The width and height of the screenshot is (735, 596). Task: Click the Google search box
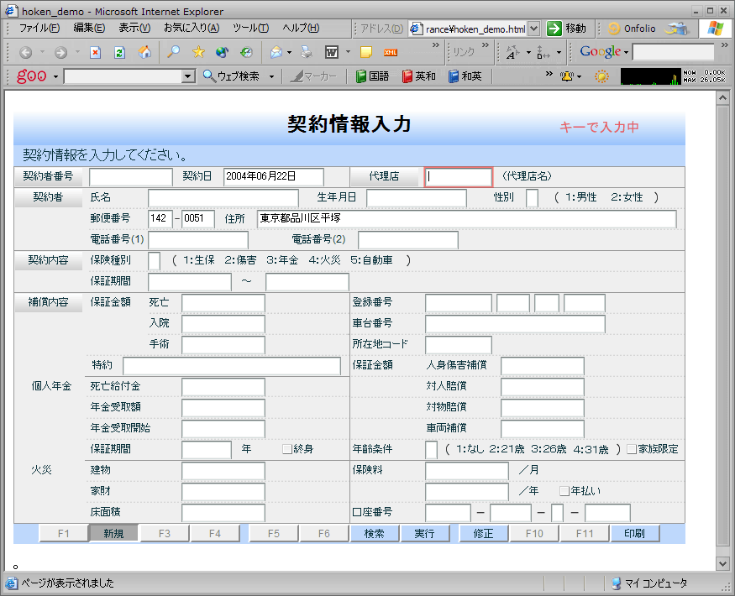[x=674, y=52]
